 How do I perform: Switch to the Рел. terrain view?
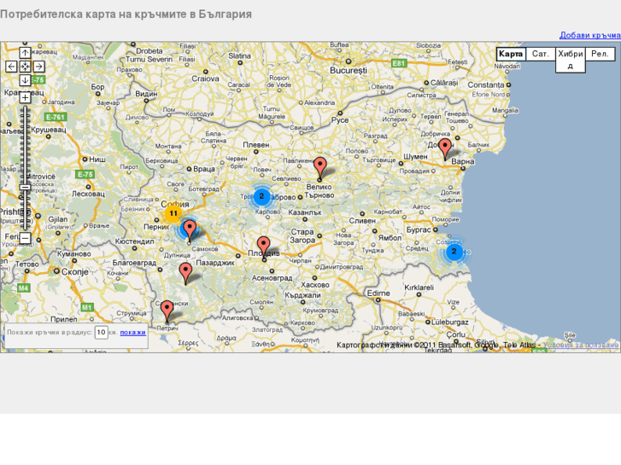pos(600,54)
